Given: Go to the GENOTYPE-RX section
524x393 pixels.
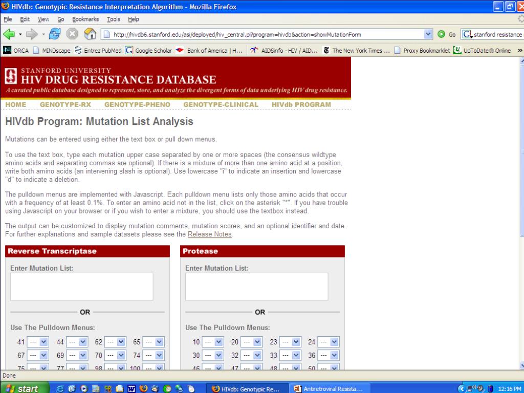Looking at the screenshot, I should 65,104.
